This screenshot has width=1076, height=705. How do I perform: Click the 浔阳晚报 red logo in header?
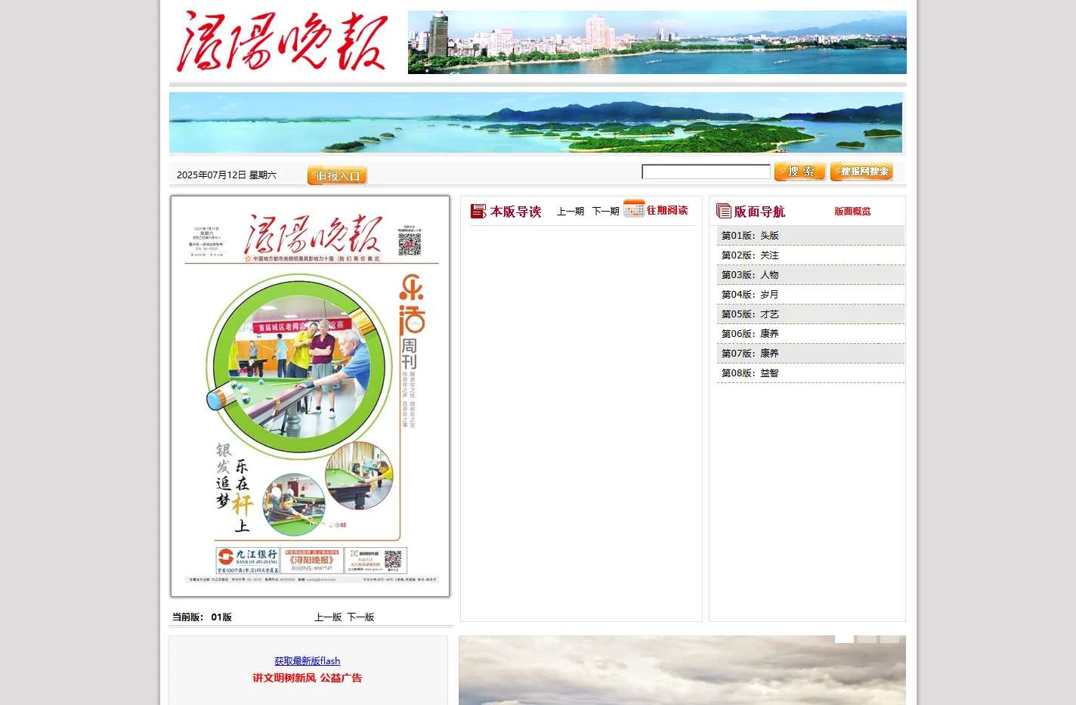coord(282,42)
